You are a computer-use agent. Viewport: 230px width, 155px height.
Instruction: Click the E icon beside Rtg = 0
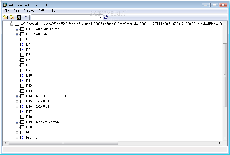click(22, 132)
